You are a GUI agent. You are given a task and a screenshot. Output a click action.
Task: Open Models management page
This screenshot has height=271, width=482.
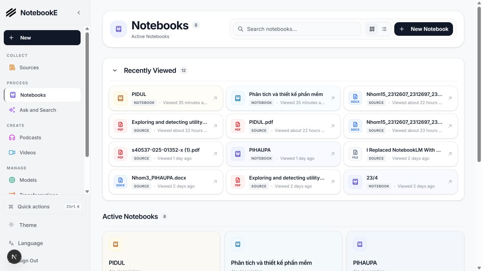[x=42, y=180]
